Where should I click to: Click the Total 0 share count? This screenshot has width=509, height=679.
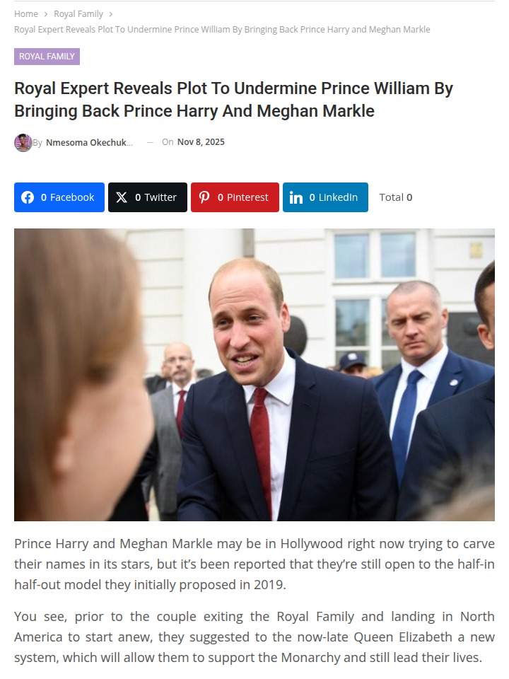(x=396, y=197)
